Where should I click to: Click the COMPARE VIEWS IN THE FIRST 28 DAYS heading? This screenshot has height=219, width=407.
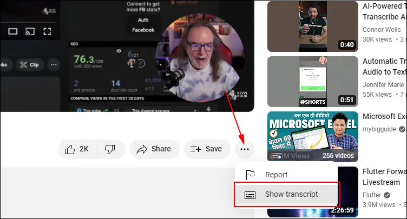[x=107, y=98]
